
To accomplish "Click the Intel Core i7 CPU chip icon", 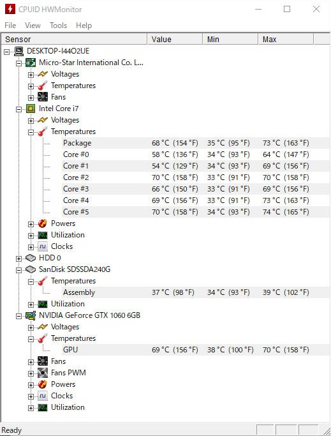I will click(x=31, y=109).
